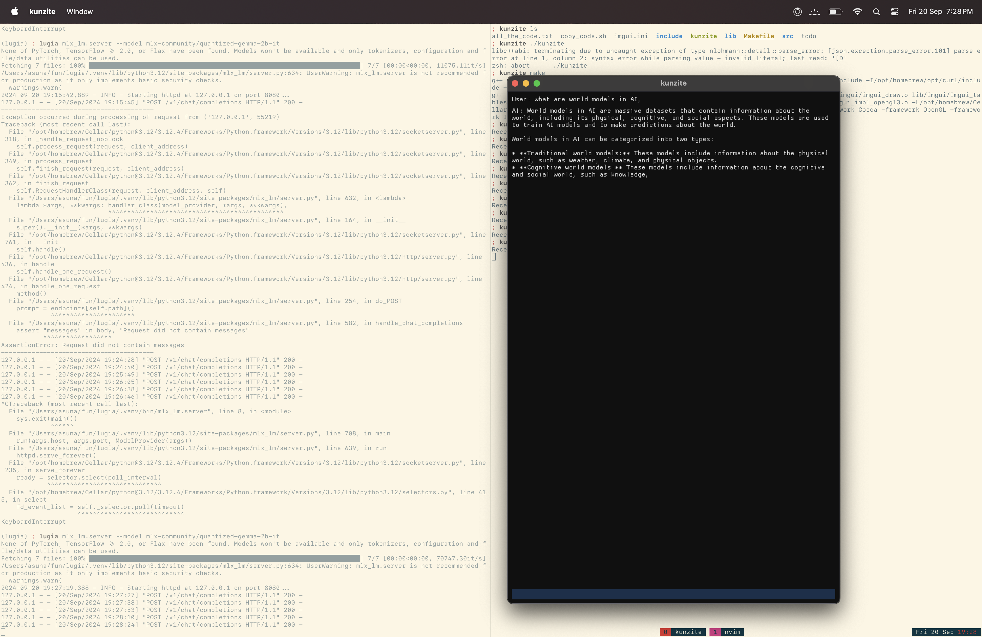This screenshot has width=982, height=637.
Task: Close the kunzite chat window
Action: pos(515,83)
